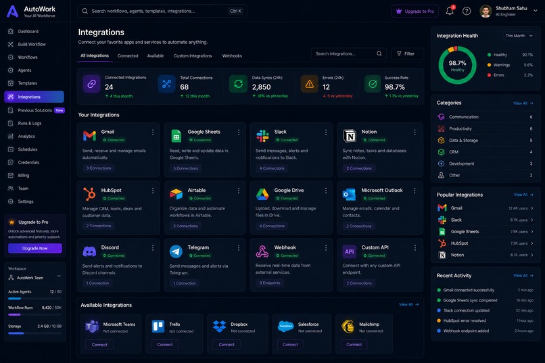
Task: Click the Errors warning triangle icon
Action: tap(309, 84)
